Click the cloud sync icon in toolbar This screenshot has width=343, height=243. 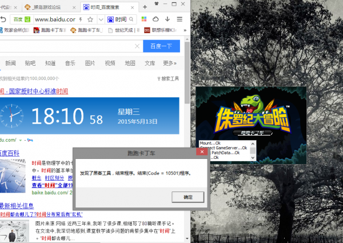click(x=155, y=19)
